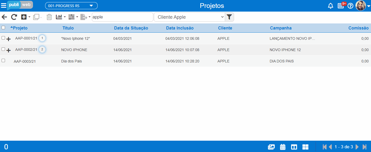Image resolution: width=371 pixels, height=152 pixels.
Task: Expand the add-project dropdown arrow
Action: click(29, 17)
